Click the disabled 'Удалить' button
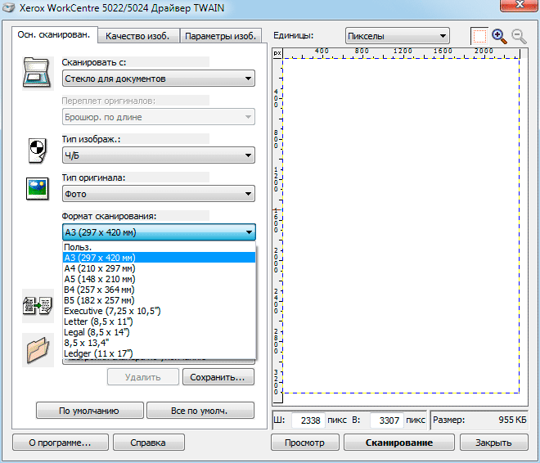The width and height of the screenshot is (540, 463). [x=143, y=377]
